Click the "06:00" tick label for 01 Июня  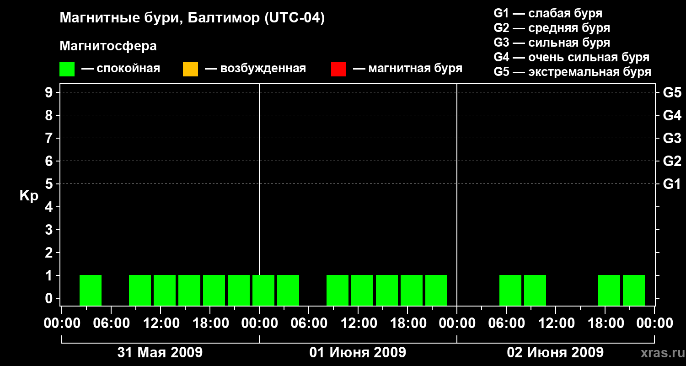point(309,323)
